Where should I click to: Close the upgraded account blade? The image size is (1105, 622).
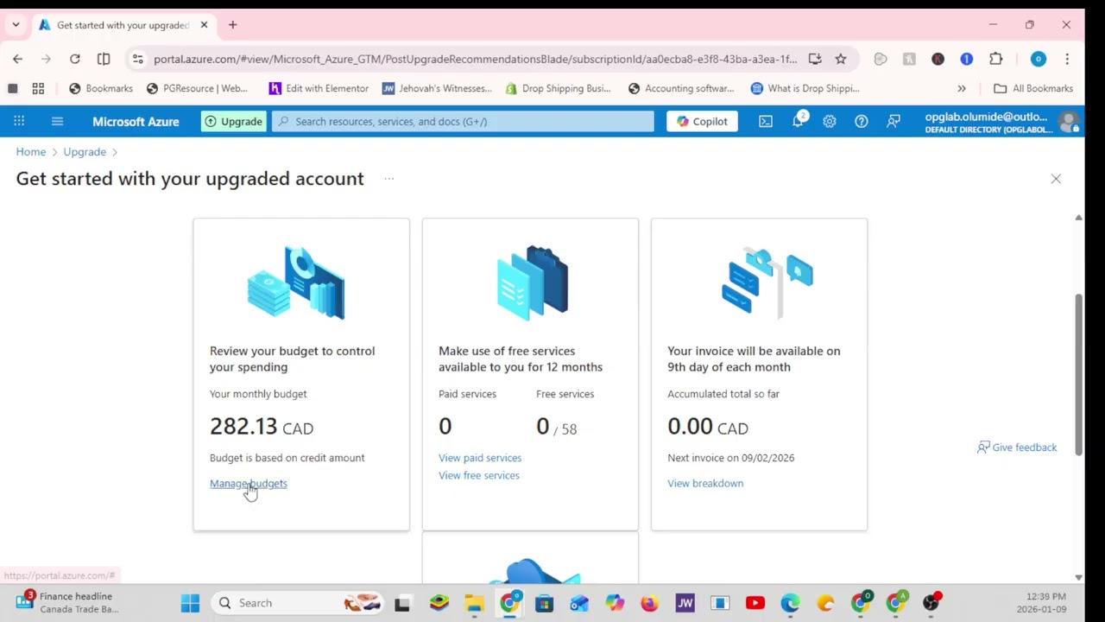point(1056,179)
